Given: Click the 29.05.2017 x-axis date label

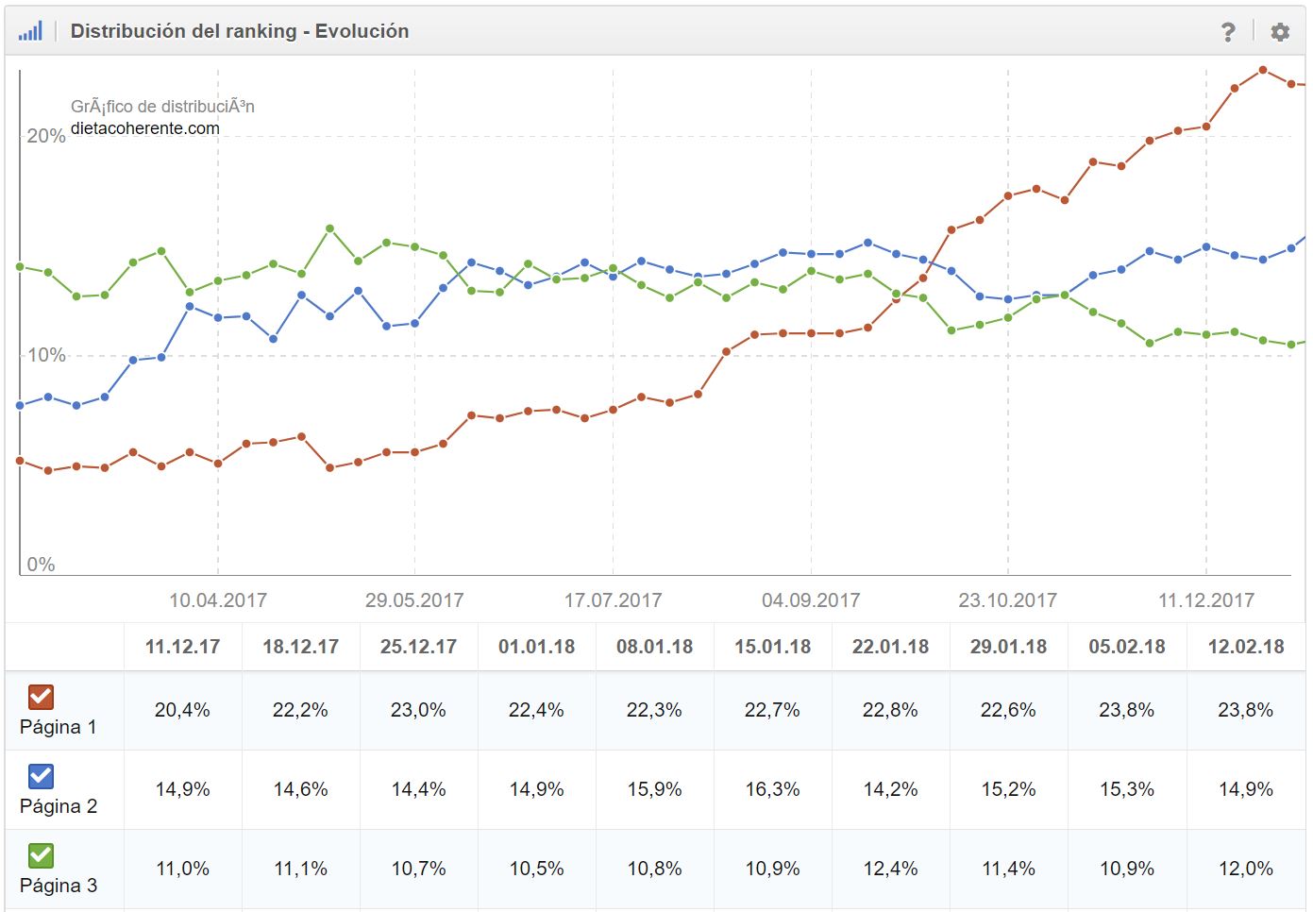Looking at the screenshot, I should click(x=414, y=600).
